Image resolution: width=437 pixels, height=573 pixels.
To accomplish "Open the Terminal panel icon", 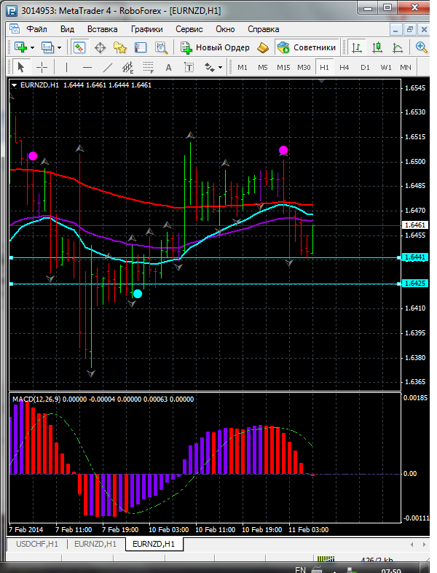I will [x=141, y=47].
